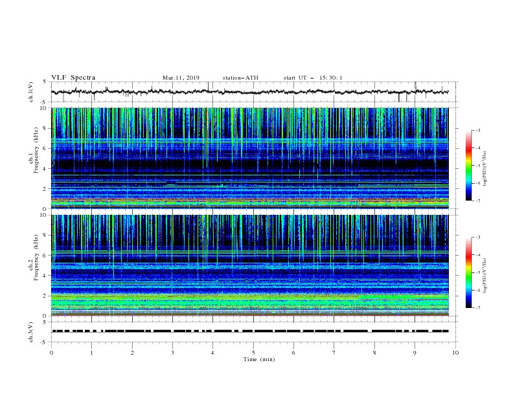Click the ch.1 'Frequency (kHz)' axis label
Viewport: 513px width, 396px height.
click(36, 150)
